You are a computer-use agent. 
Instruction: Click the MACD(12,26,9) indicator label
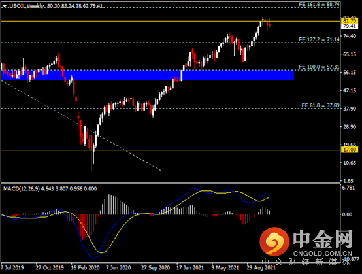pos(21,189)
